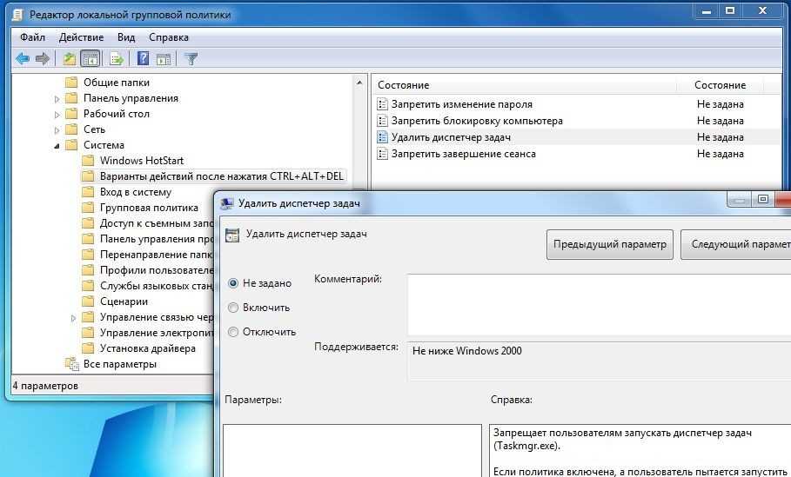Screen dimensions: 791x477
Task: Click the Export list toolbar icon
Action: click(117, 59)
